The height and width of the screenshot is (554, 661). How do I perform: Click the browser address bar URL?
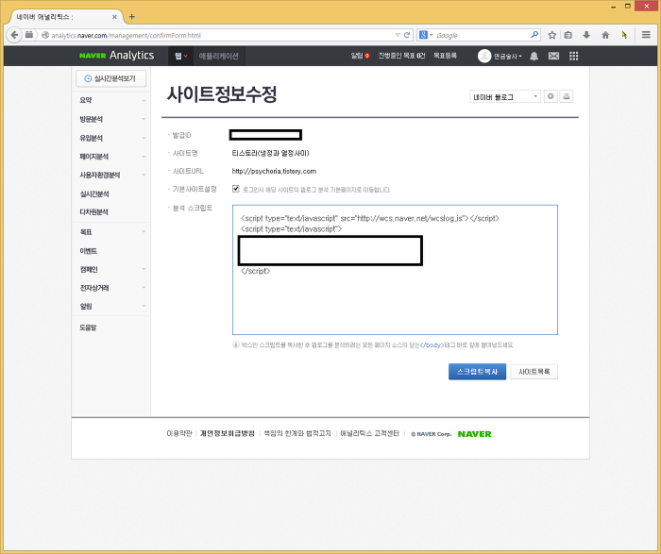point(127,35)
